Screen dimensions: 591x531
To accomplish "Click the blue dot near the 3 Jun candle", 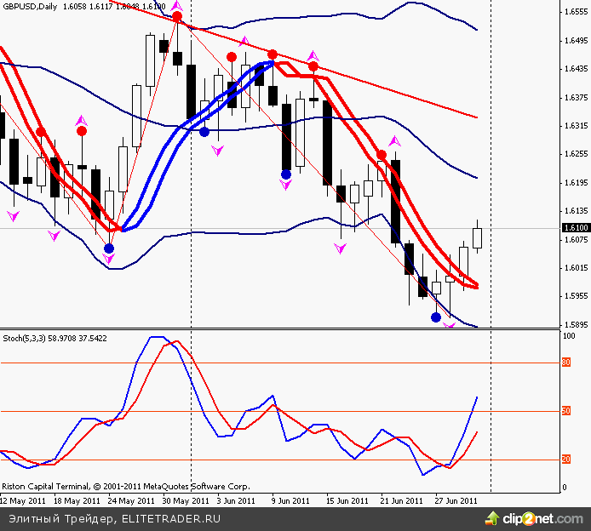I will (x=204, y=131).
